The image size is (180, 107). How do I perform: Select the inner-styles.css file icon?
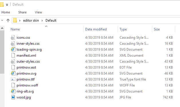coord(13,43)
